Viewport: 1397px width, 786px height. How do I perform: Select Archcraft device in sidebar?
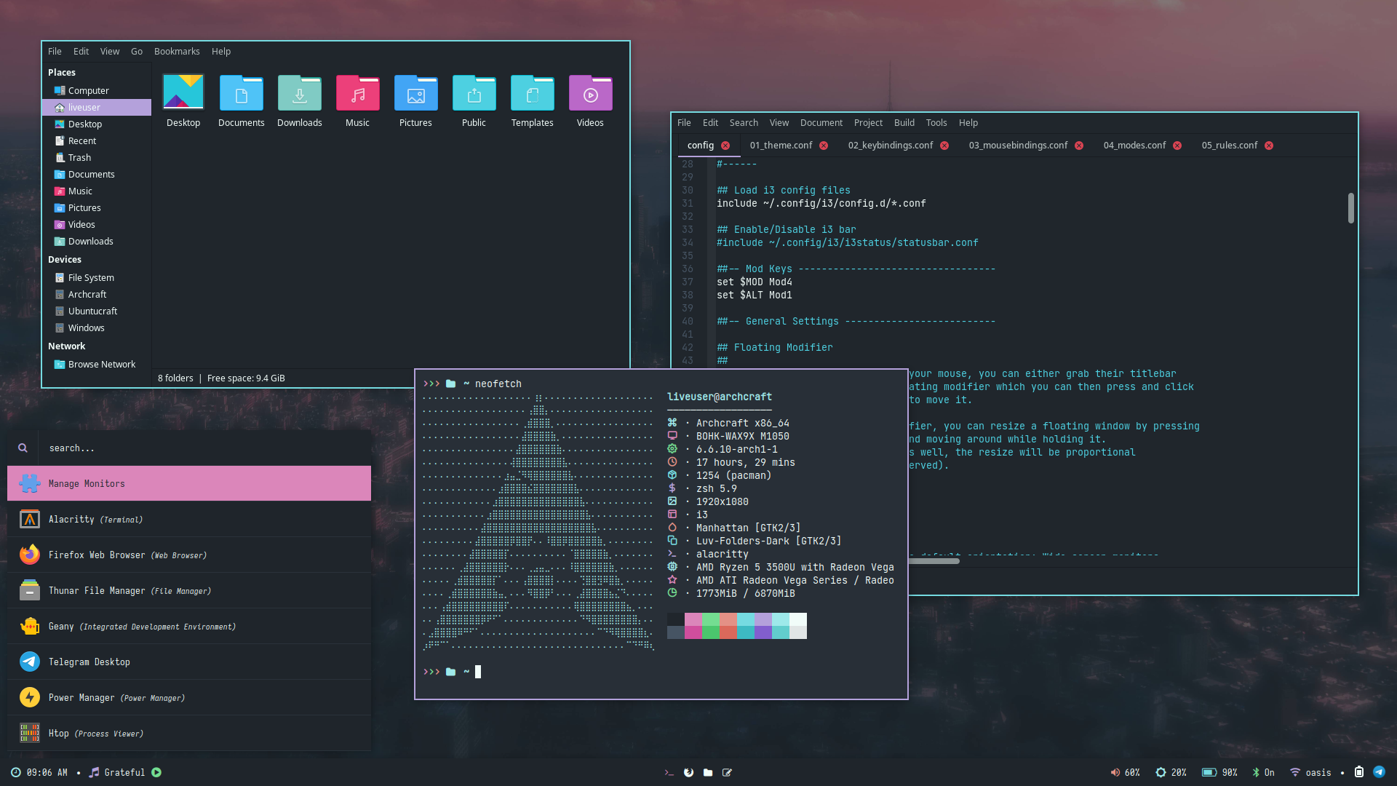coord(87,295)
